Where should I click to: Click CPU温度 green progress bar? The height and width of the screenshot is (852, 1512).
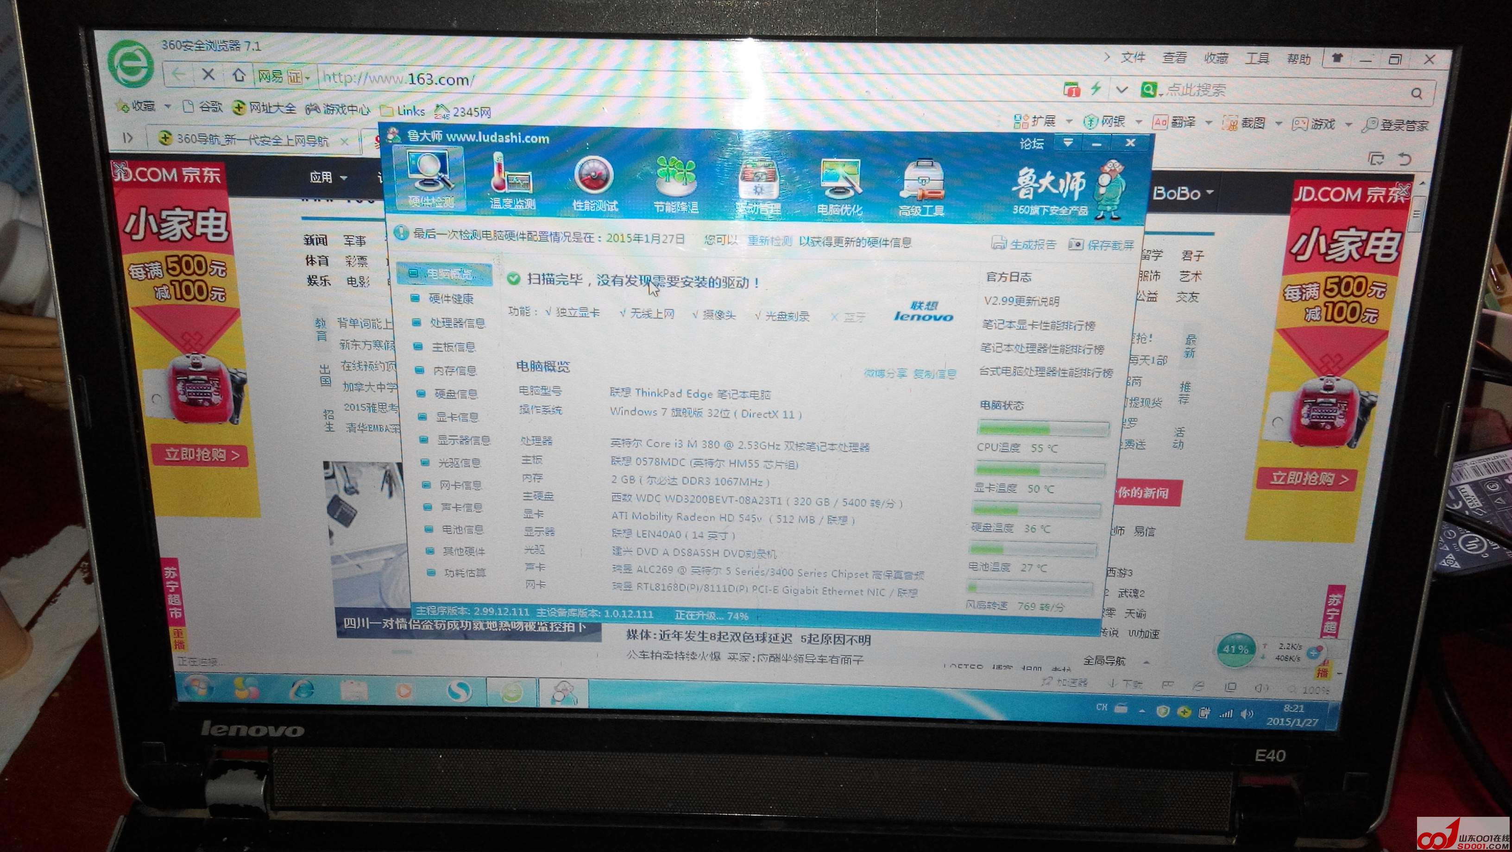tap(1044, 429)
